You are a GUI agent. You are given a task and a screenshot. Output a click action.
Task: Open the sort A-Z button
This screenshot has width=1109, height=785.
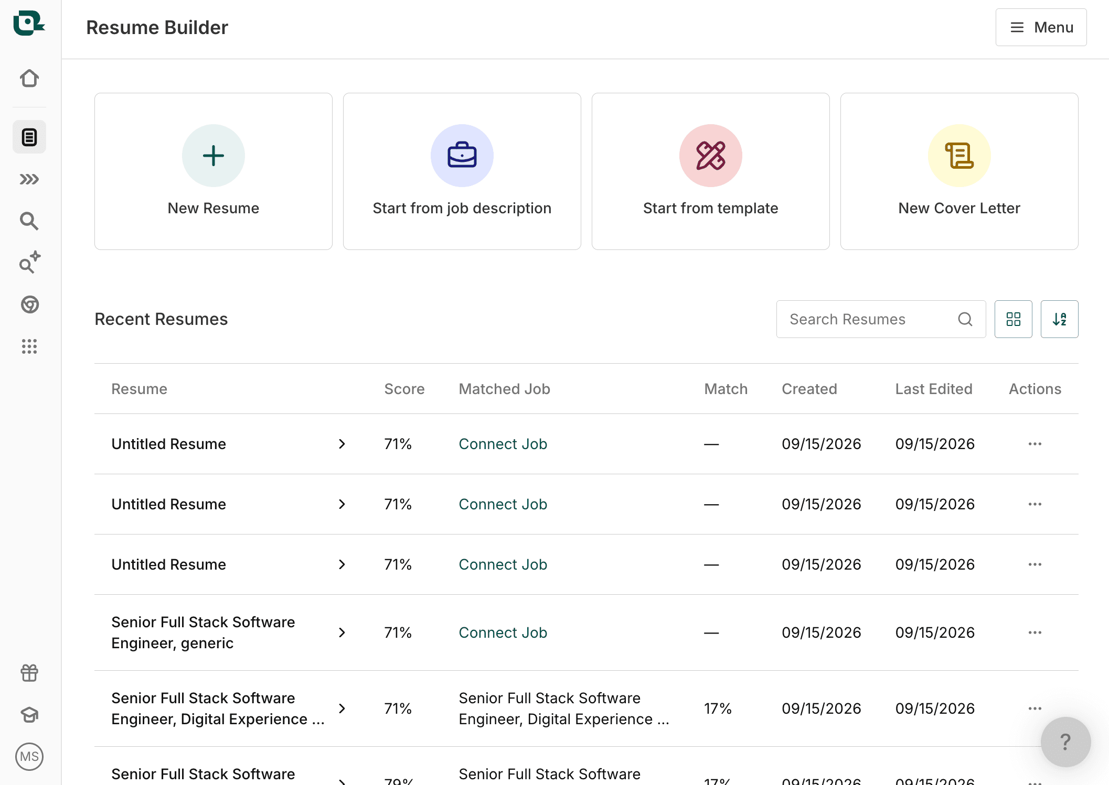coord(1060,319)
